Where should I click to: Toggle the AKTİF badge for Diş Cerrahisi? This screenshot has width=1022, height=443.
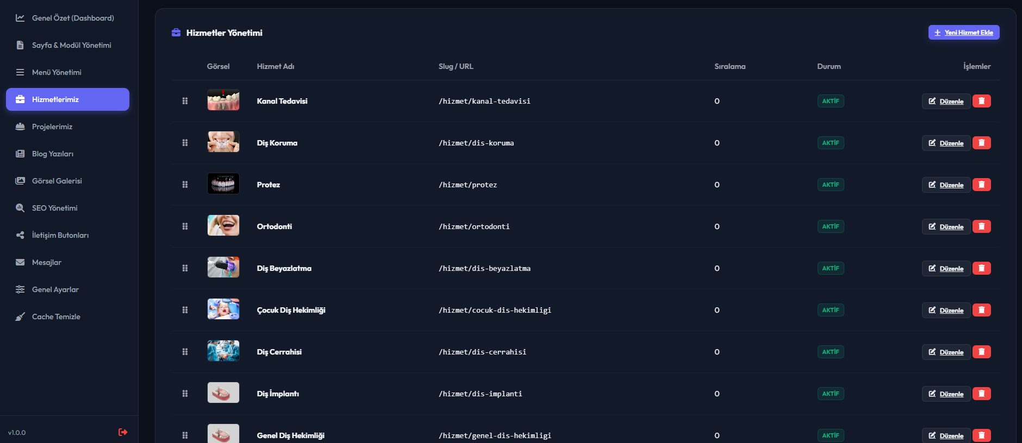(831, 352)
